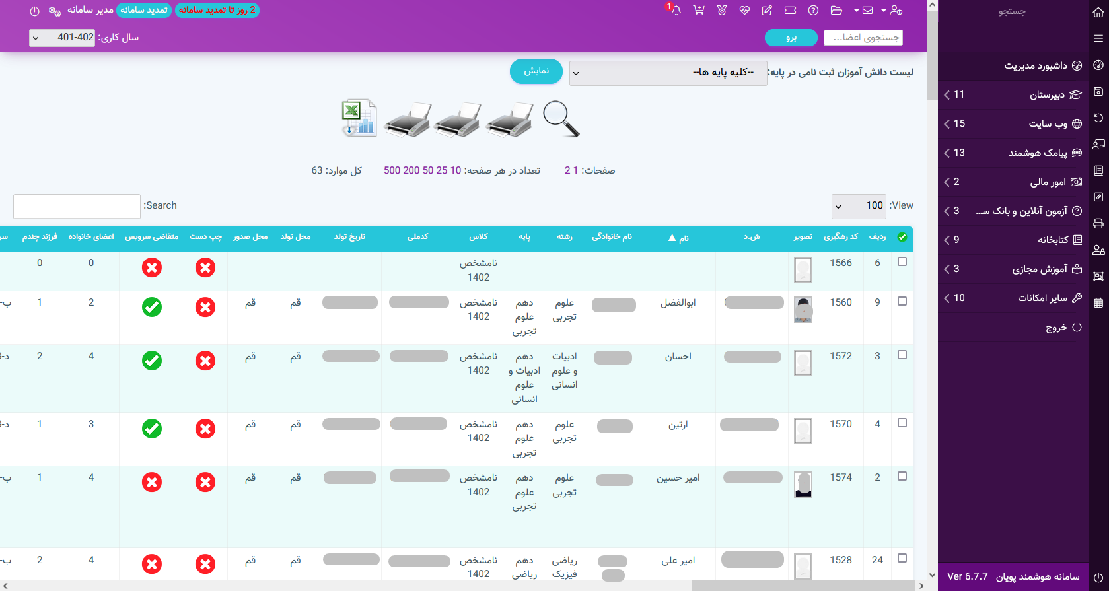Open the notifications bell icon
Image resolution: width=1109 pixels, height=591 pixels.
676,11
